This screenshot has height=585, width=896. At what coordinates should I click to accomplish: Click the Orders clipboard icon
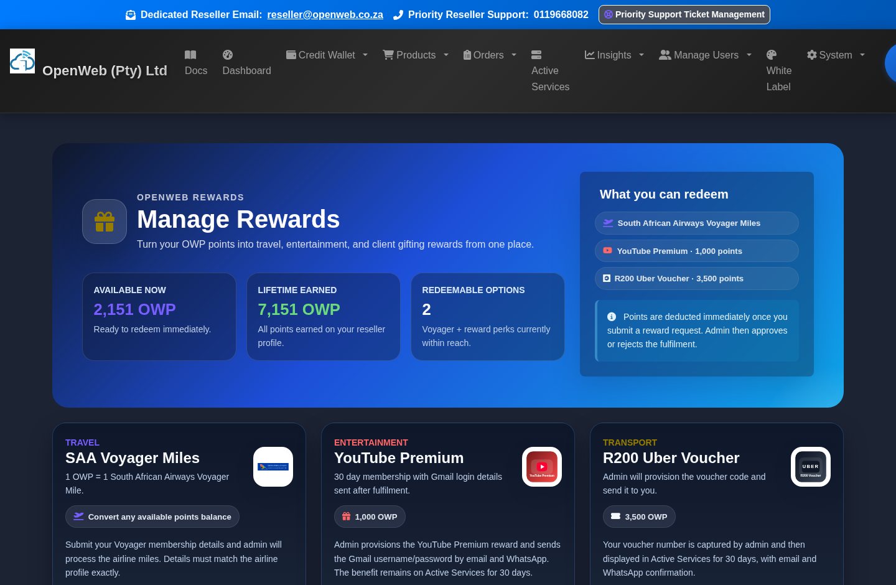tap(467, 55)
